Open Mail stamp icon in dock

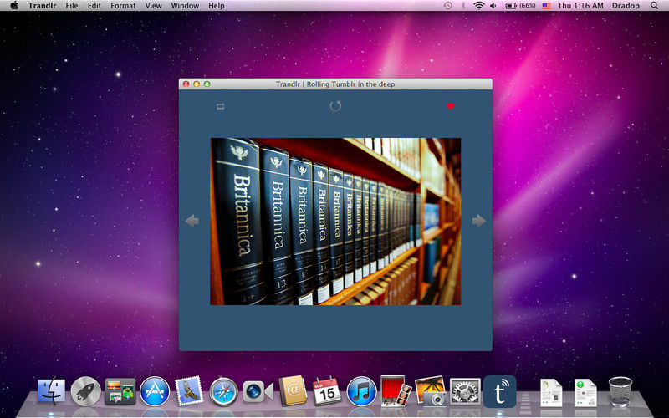pyautogui.click(x=189, y=390)
